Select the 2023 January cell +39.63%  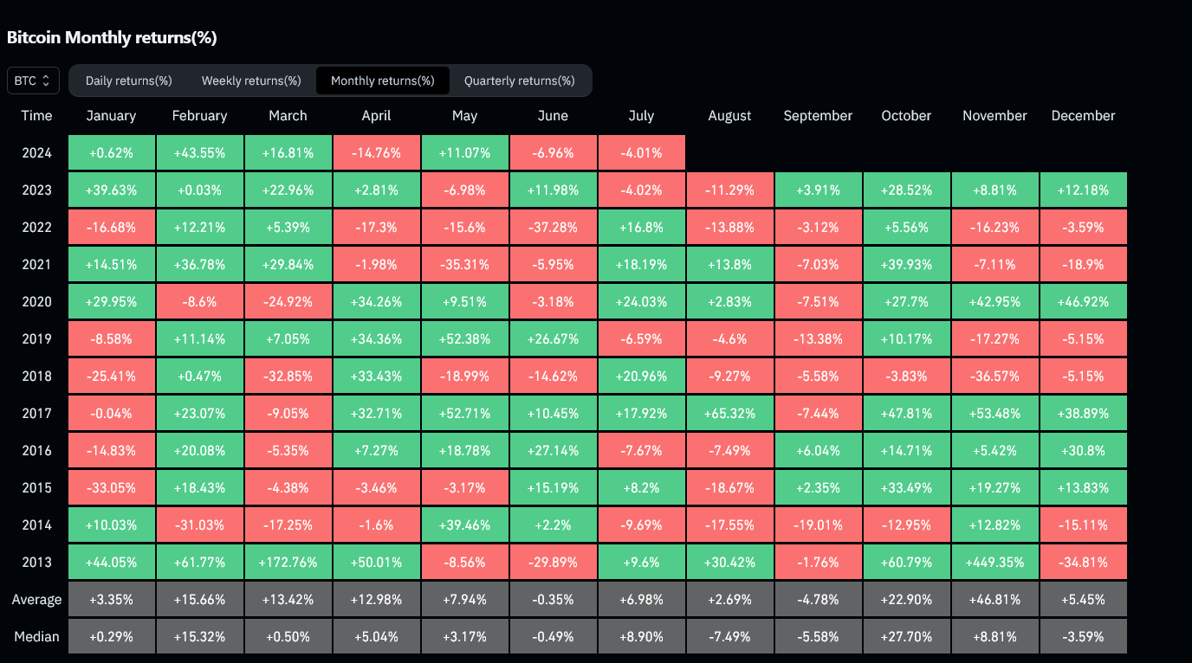(112, 190)
